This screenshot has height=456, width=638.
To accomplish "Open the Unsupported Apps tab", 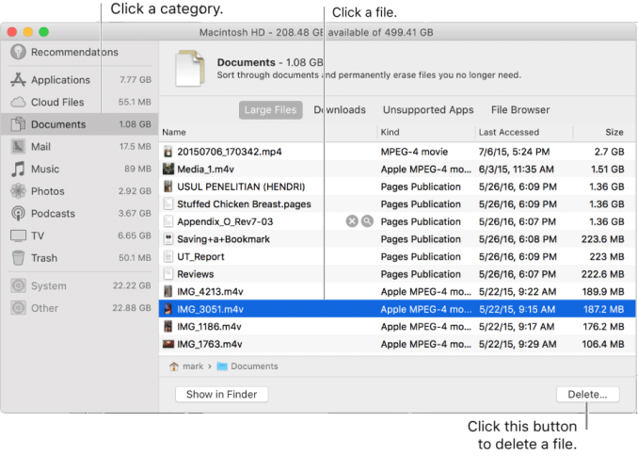I will pyautogui.click(x=428, y=109).
